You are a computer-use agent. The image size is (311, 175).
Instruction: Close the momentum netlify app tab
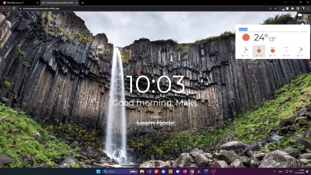76,3
